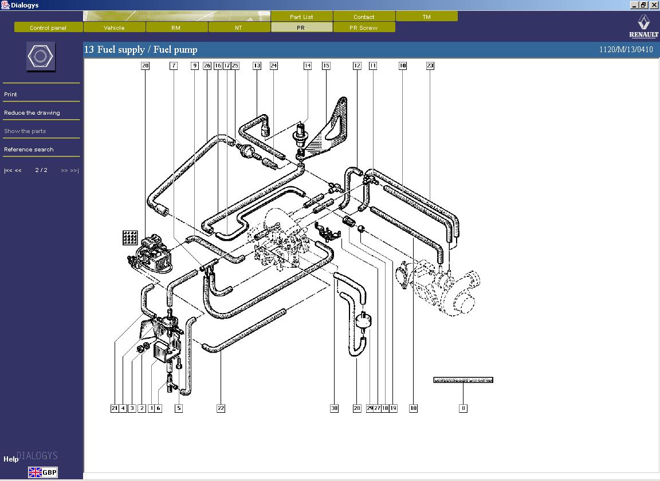
Task: Go to first page with |<< arrow
Action: (8, 171)
